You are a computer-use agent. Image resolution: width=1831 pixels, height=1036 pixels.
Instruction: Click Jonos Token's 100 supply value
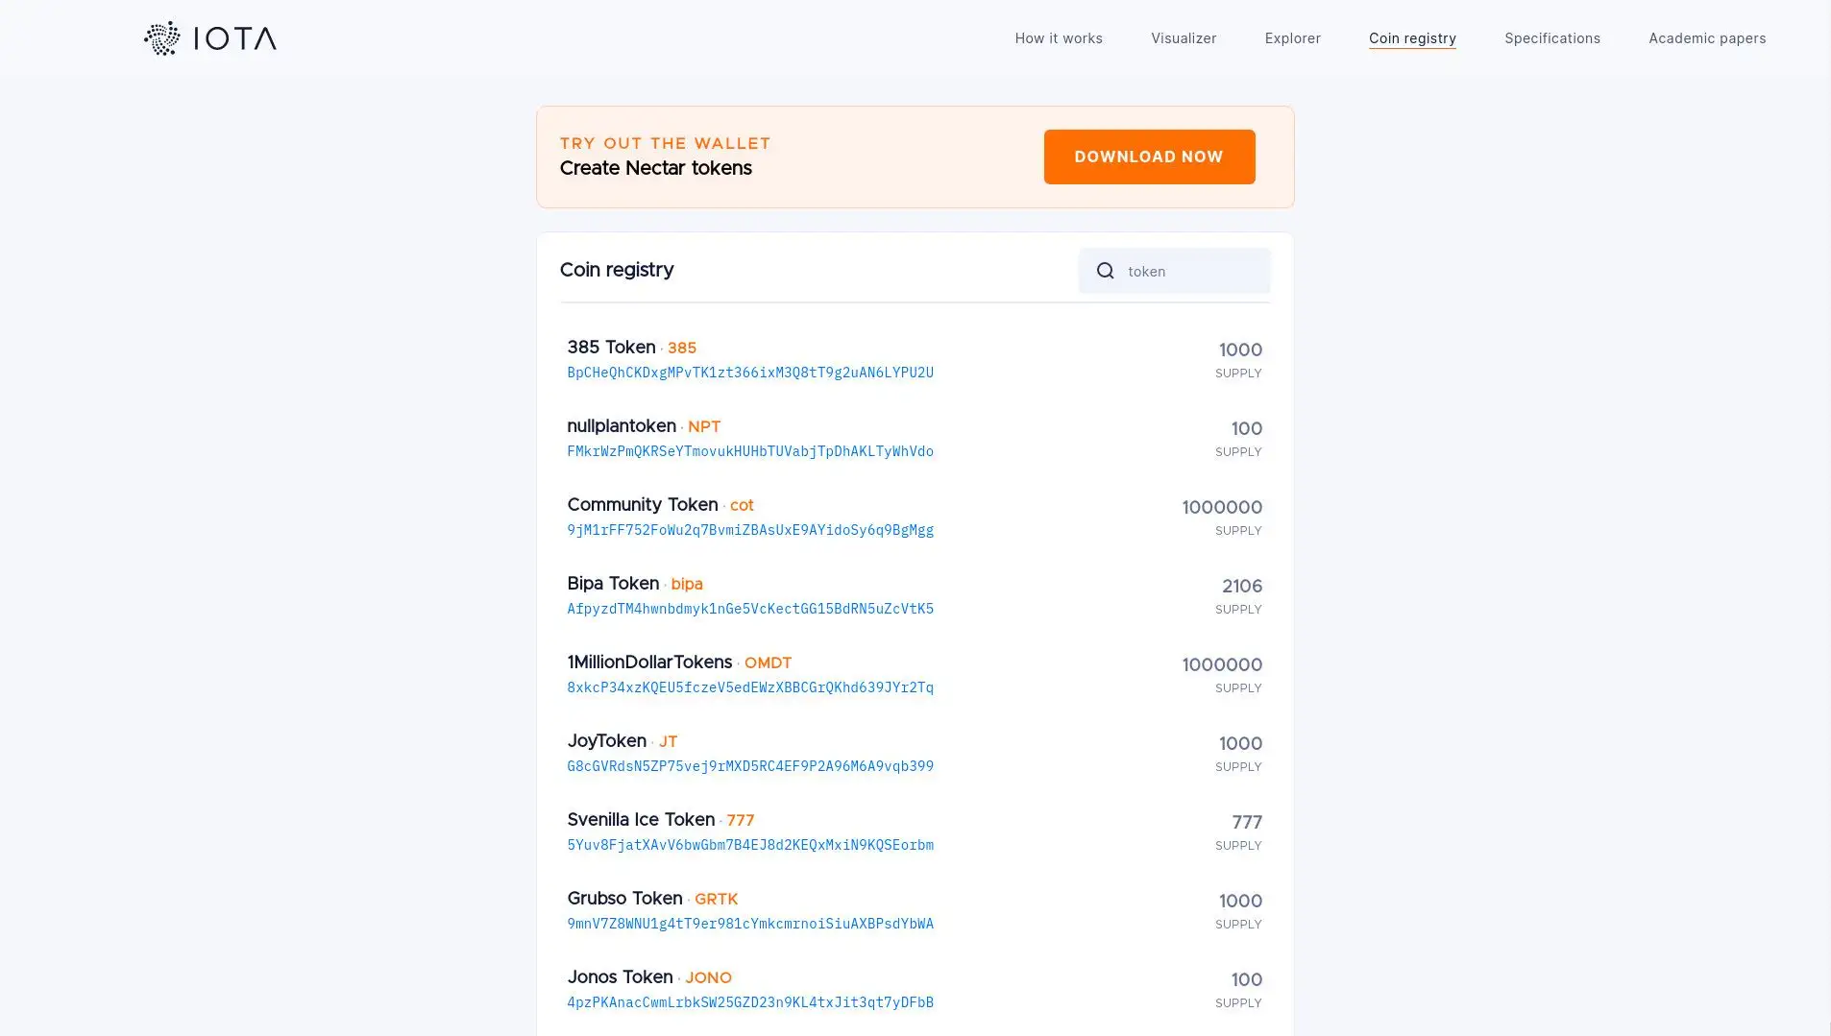tap(1247, 979)
